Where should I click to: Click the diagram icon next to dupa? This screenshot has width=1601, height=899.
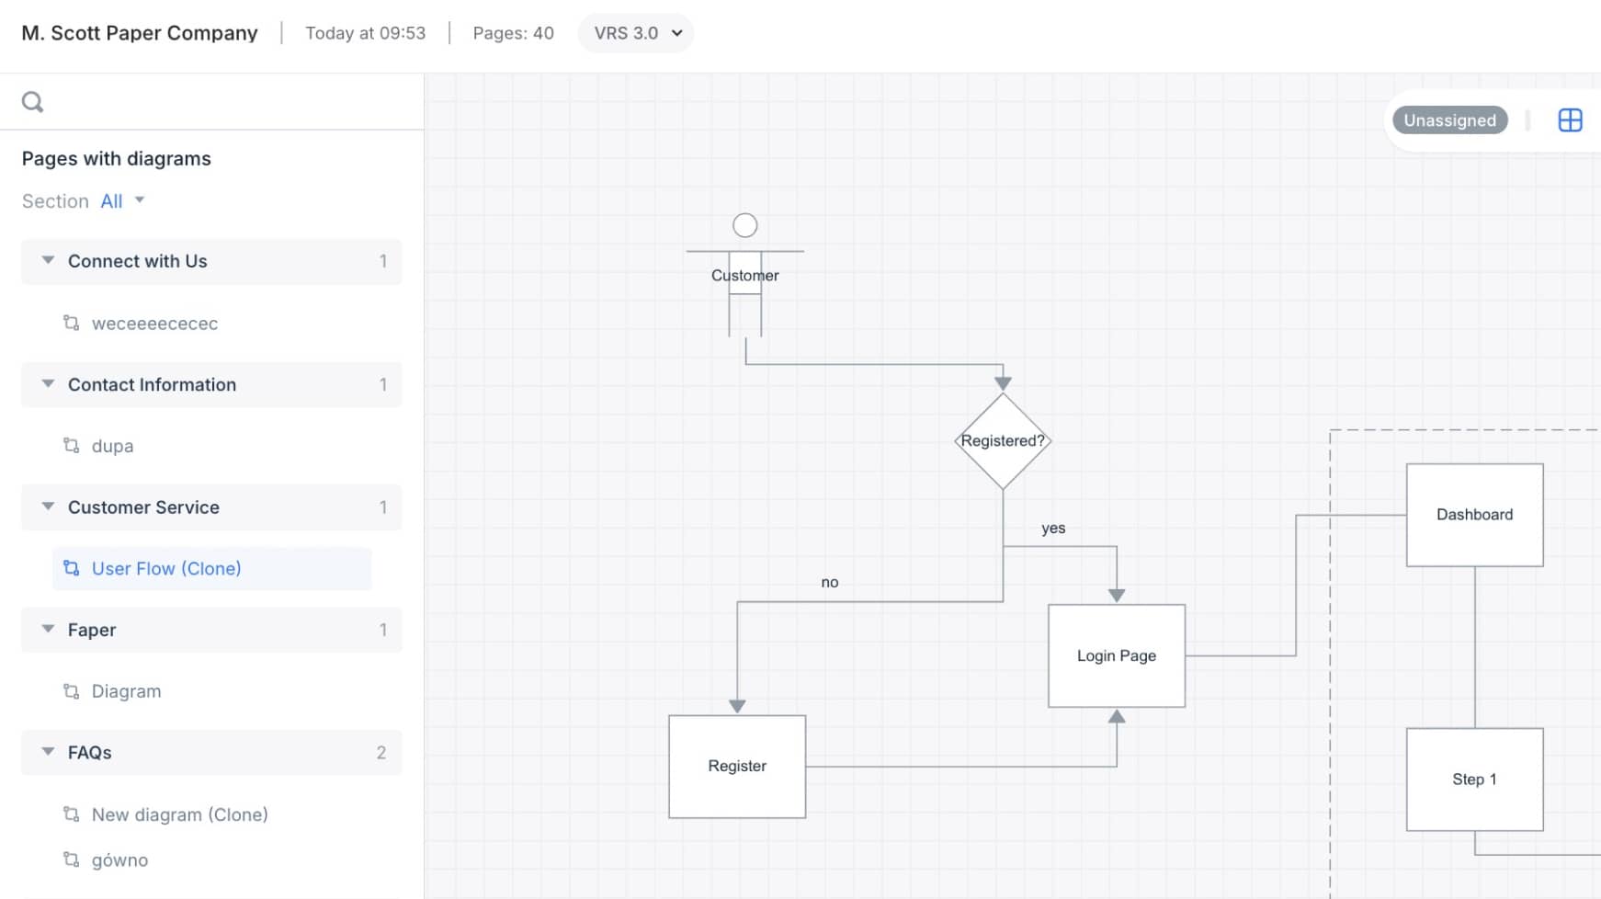71,446
